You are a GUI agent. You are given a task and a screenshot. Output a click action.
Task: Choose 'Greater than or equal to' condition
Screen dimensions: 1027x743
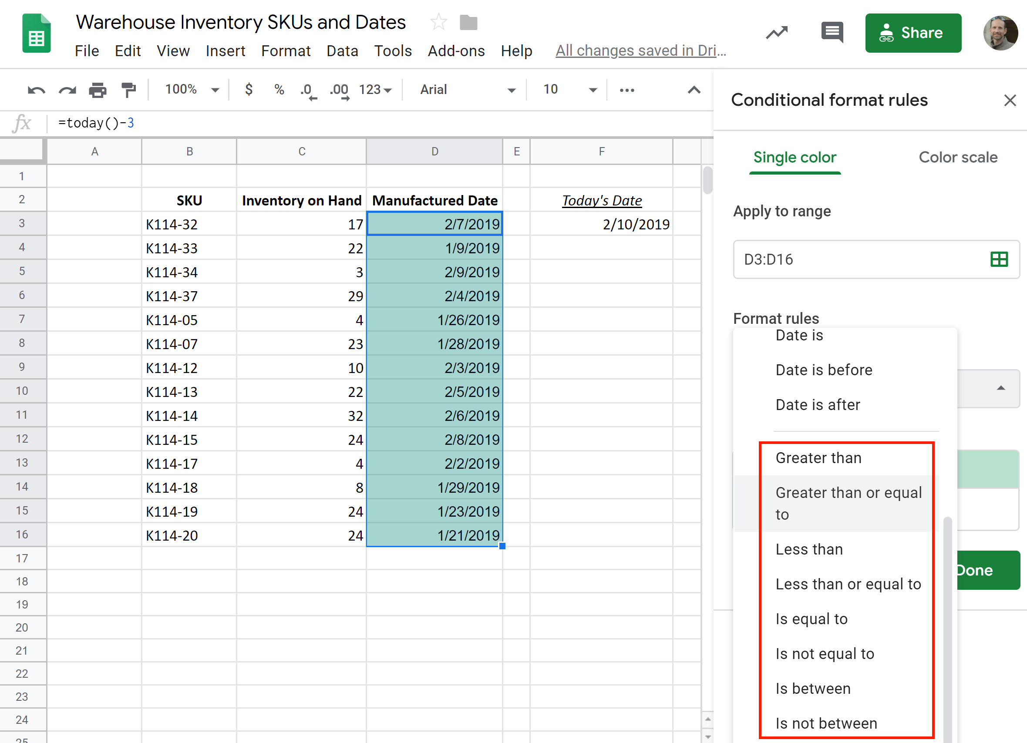[x=835, y=503]
